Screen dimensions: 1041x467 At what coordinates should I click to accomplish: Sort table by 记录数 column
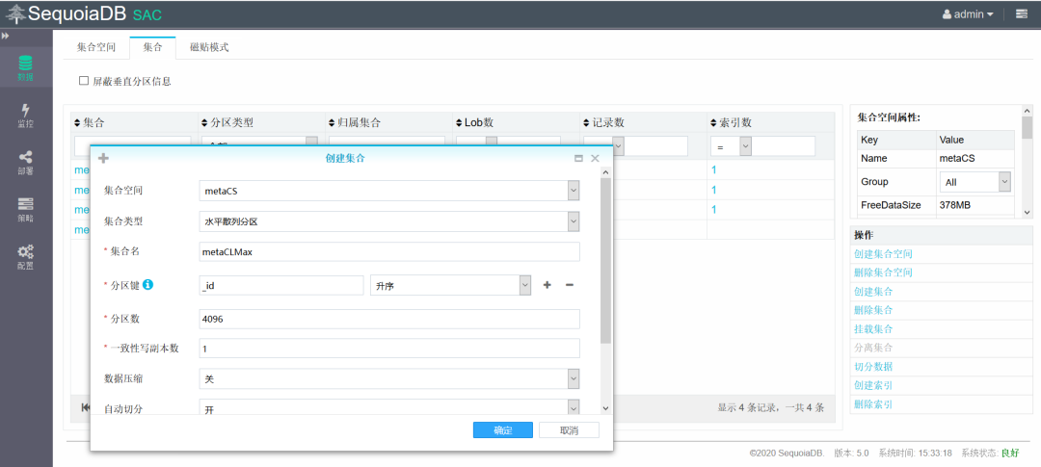click(603, 122)
